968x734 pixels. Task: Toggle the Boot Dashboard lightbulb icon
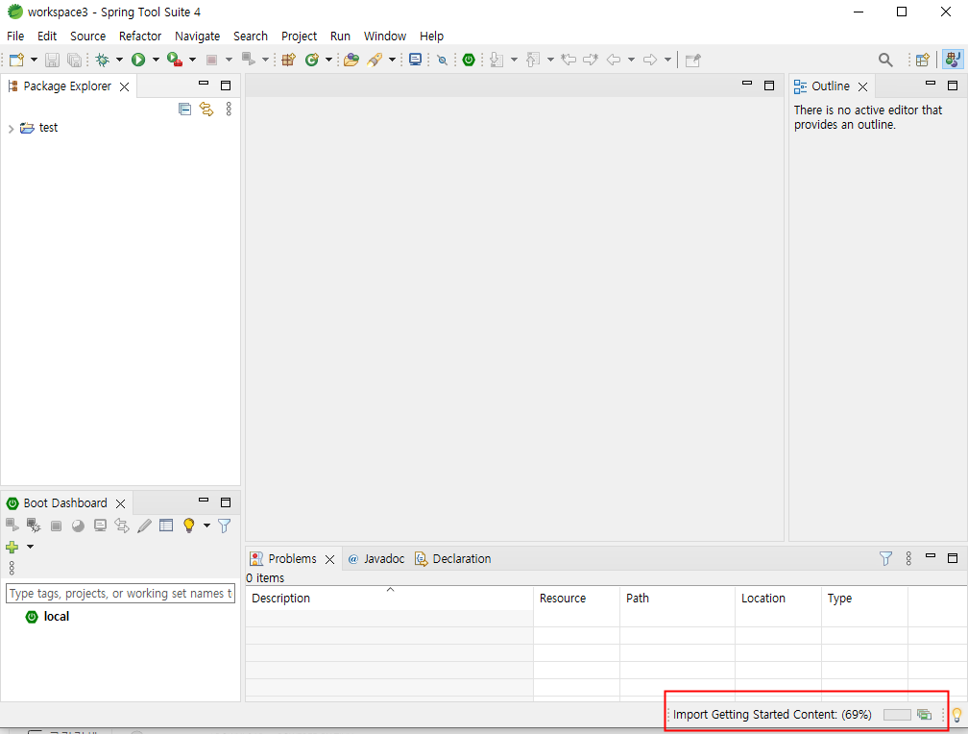pos(189,526)
